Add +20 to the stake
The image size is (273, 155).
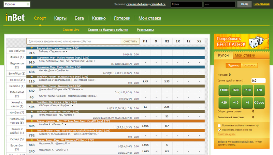(x=224, y=103)
